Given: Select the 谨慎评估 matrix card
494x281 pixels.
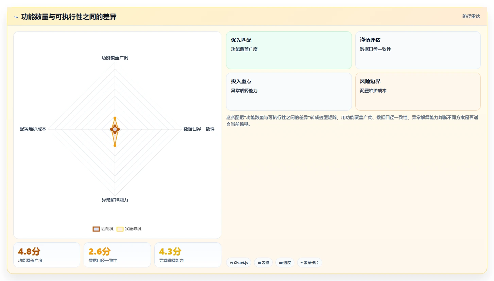Looking at the screenshot, I should 418,50.
